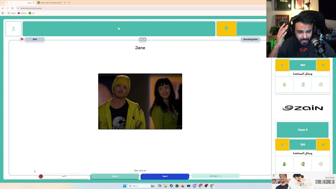Open Chrome from the taskbar
Viewport: 336px width, 189px height.
click(212, 186)
